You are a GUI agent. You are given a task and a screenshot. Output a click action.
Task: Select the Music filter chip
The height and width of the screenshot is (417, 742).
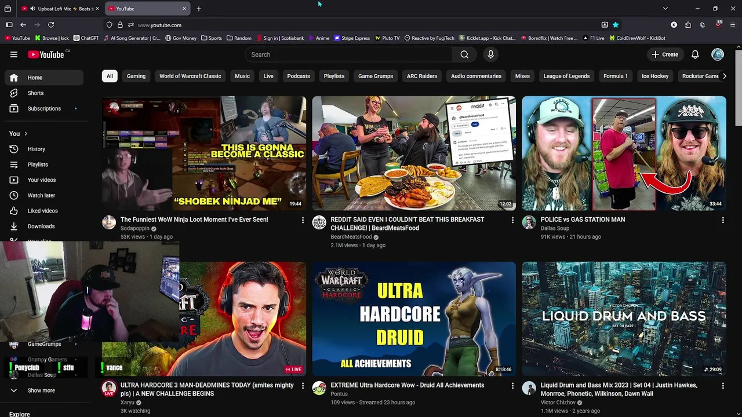pos(242,76)
